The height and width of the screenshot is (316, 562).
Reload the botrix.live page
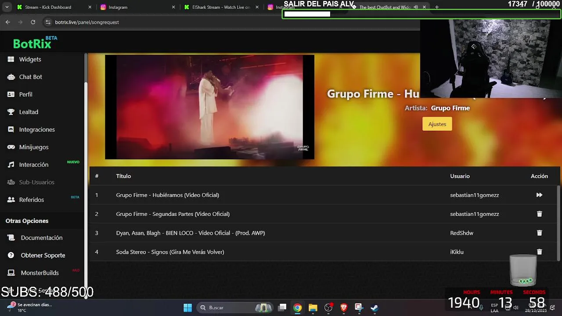[x=33, y=22]
